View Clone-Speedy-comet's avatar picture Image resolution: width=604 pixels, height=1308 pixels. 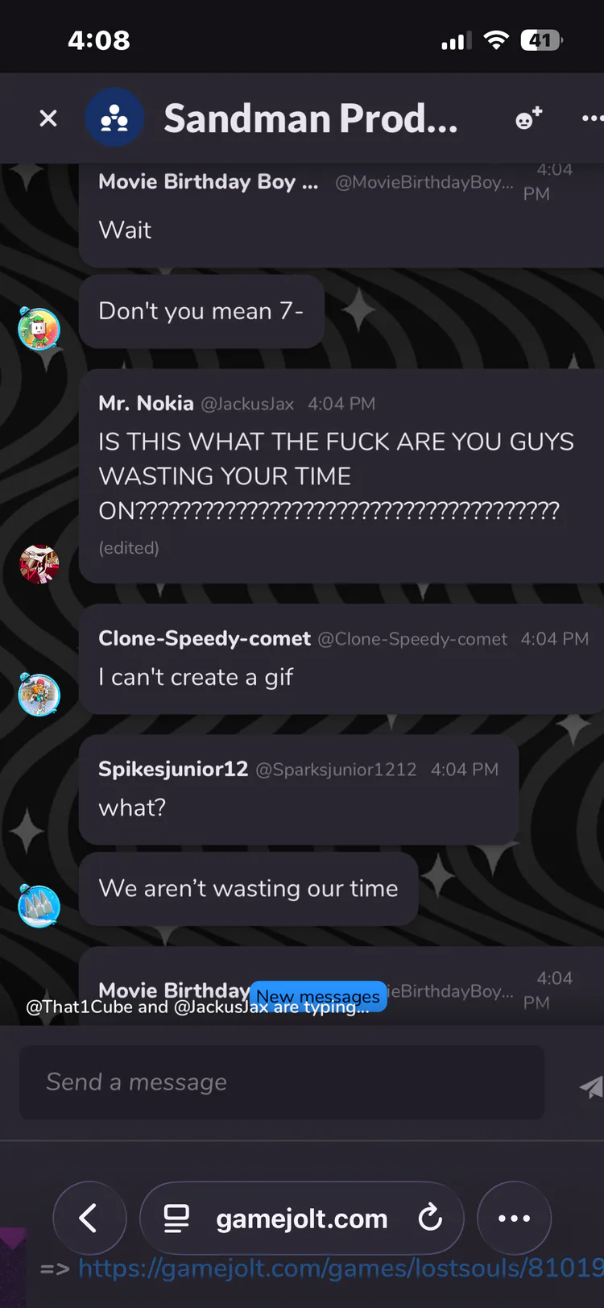click(x=39, y=694)
